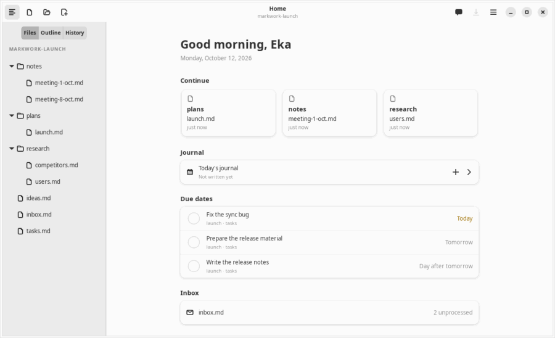Open the notes meeting-1-oct.md card
Screen dimensions: 555x338
pos(329,113)
